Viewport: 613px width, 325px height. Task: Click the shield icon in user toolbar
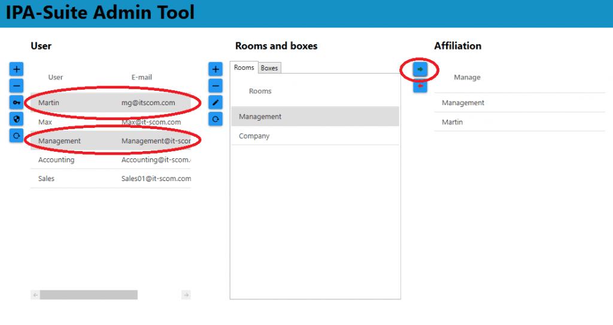[x=16, y=119]
